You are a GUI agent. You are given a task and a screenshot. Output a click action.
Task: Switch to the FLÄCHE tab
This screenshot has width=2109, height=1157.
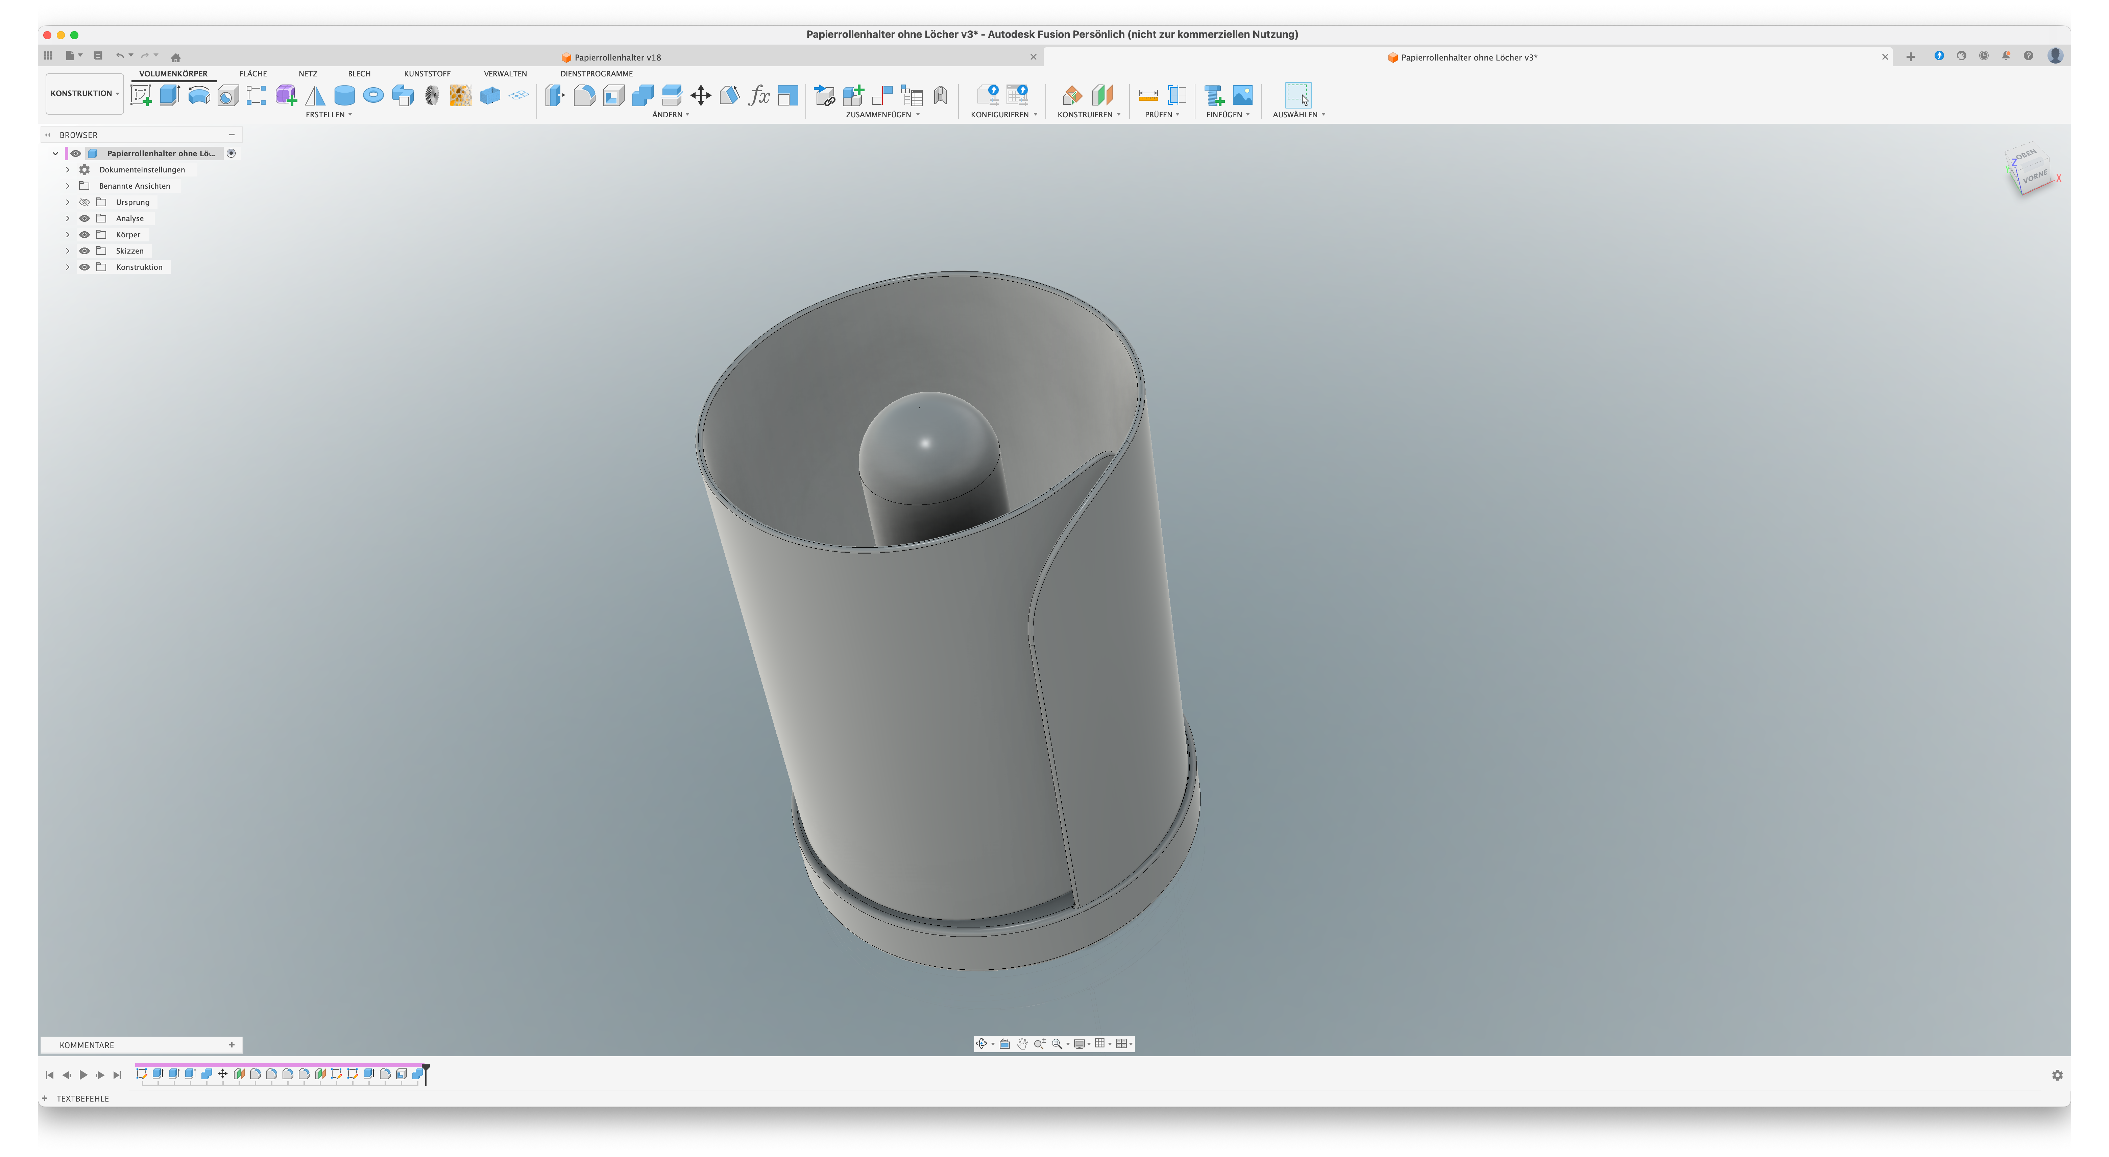tap(253, 74)
